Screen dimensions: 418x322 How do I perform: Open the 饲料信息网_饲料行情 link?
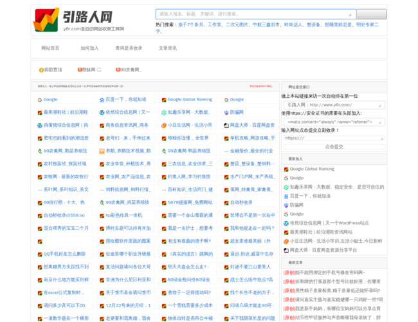pos(128,189)
